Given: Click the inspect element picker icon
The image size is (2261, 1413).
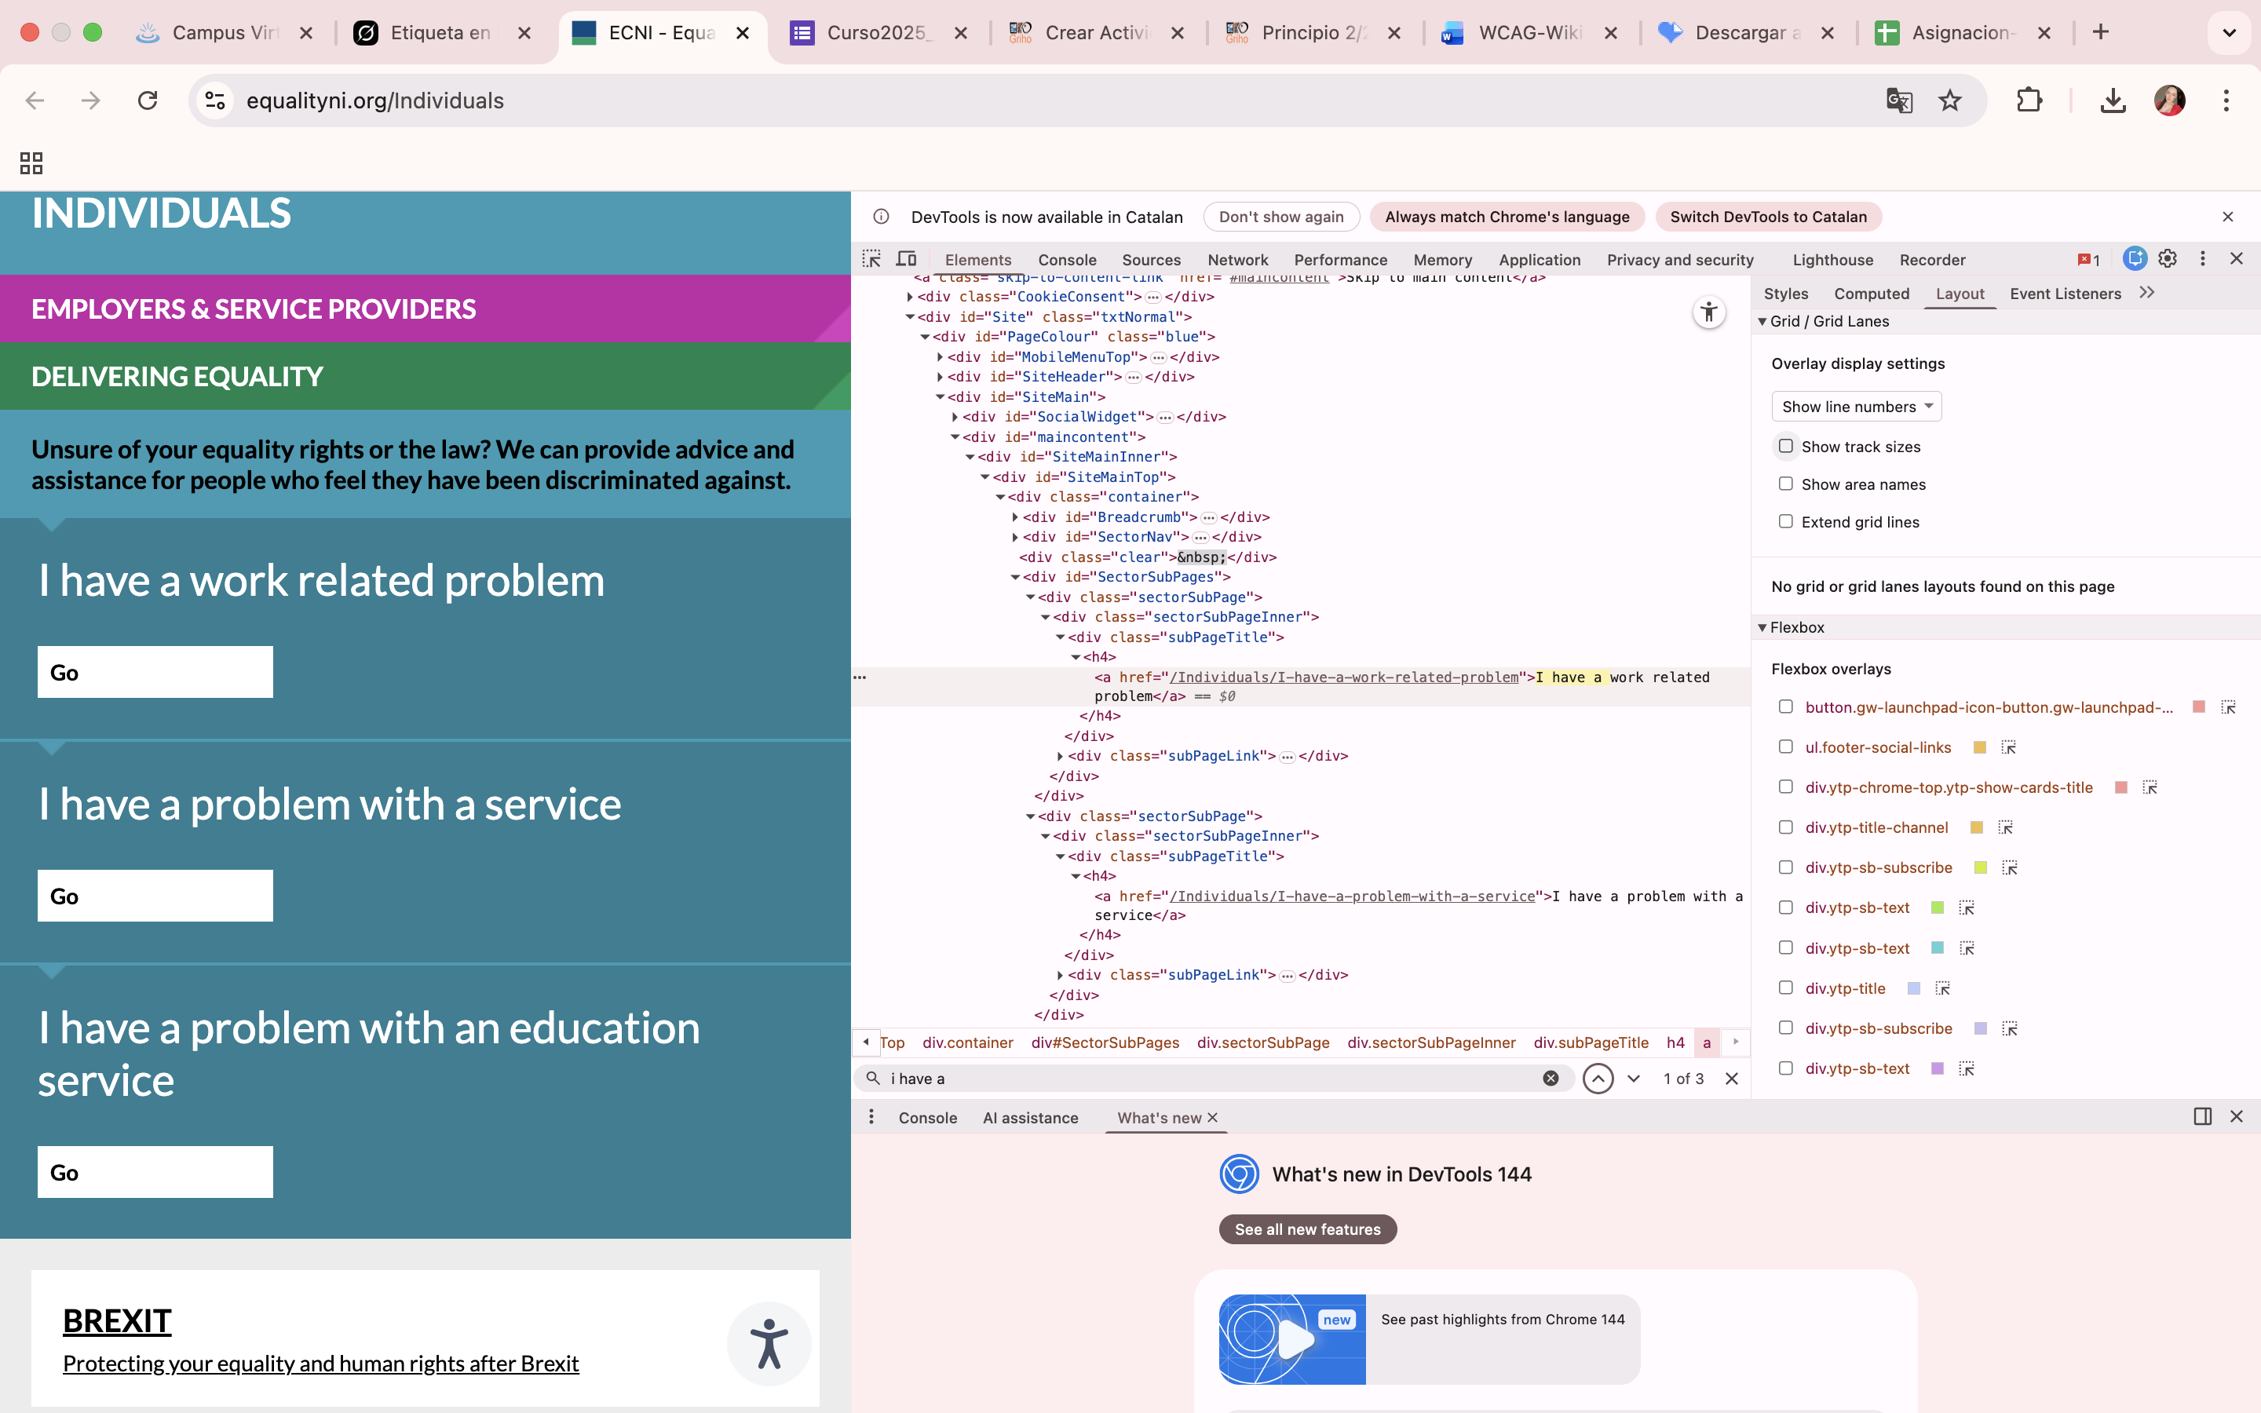Looking at the screenshot, I should pyautogui.click(x=871, y=259).
